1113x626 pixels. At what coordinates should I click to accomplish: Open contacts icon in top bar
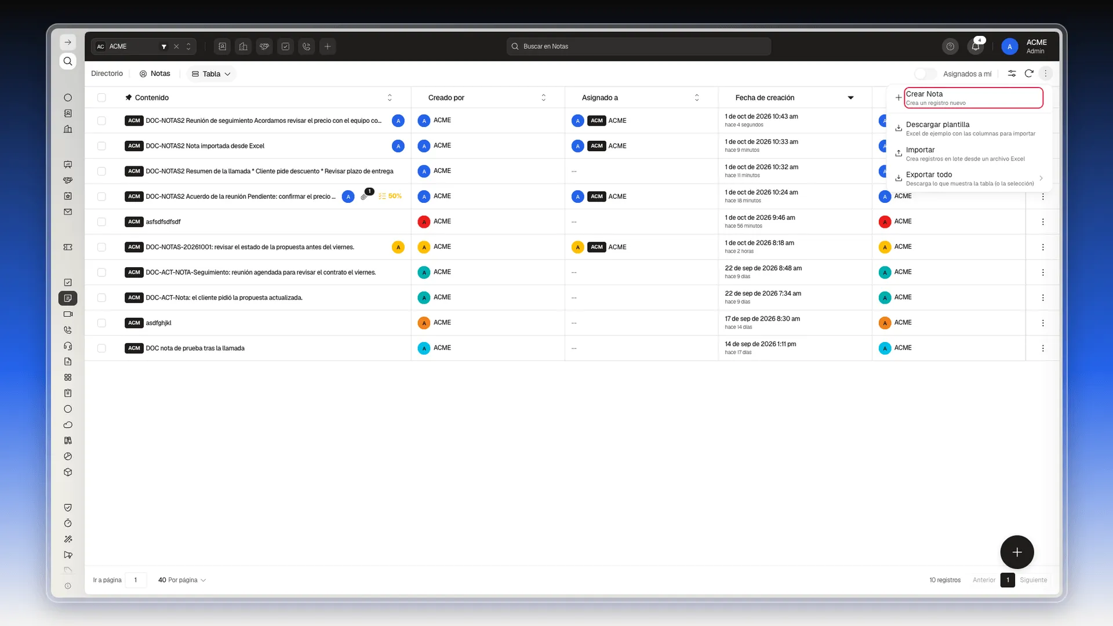pyautogui.click(x=222, y=46)
